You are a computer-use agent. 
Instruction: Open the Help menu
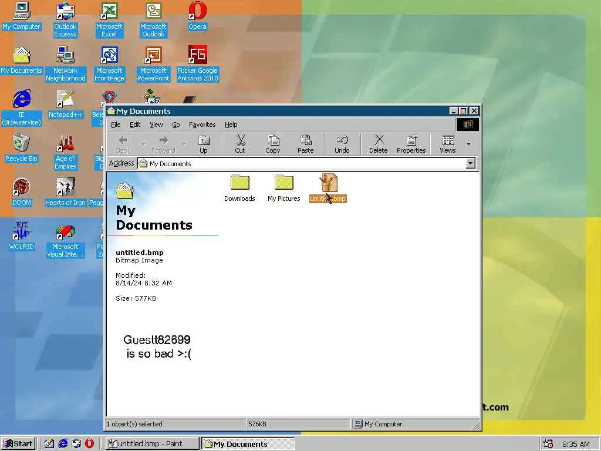pyautogui.click(x=231, y=124)
